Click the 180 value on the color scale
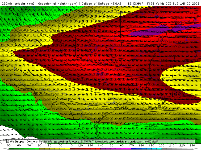 pyautogui.click(x=141, y=145)
